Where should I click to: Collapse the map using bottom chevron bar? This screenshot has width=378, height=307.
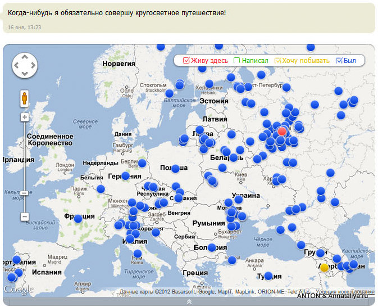189,301
